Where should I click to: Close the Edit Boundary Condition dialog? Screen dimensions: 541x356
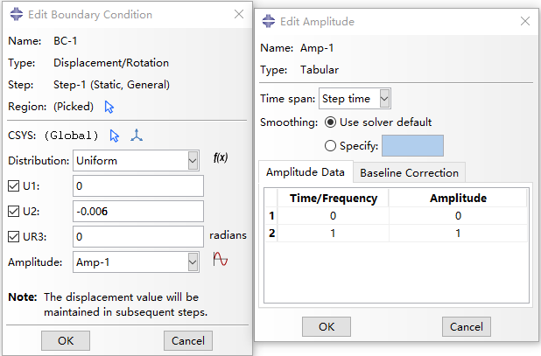click(x=239, y=15)
